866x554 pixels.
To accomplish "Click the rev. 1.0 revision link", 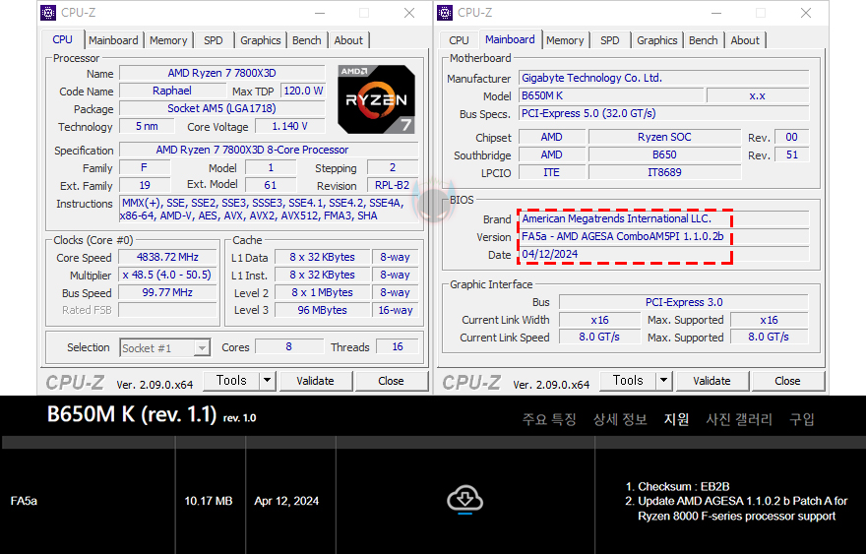I will [x=240, y=418].
